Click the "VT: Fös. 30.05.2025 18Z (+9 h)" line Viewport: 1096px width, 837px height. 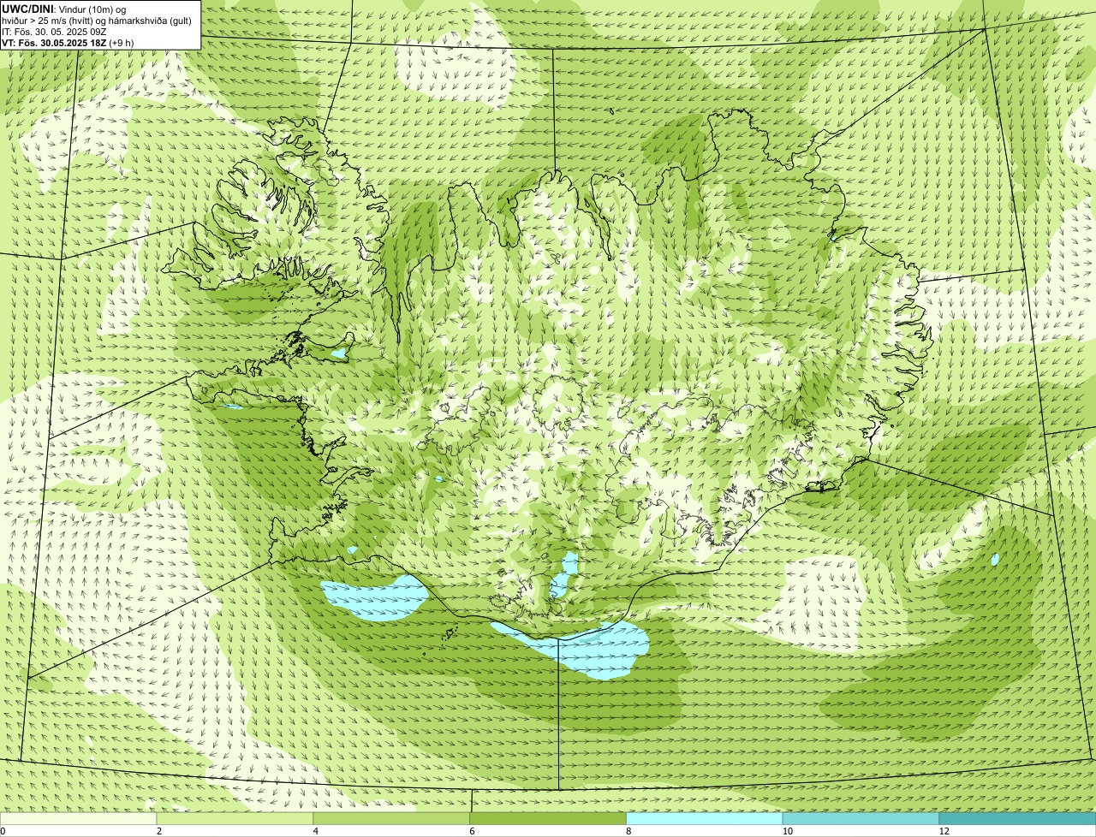68,42
